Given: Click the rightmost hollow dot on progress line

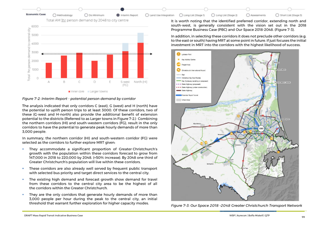Looking at the screenshot, I should pos(289,9).
